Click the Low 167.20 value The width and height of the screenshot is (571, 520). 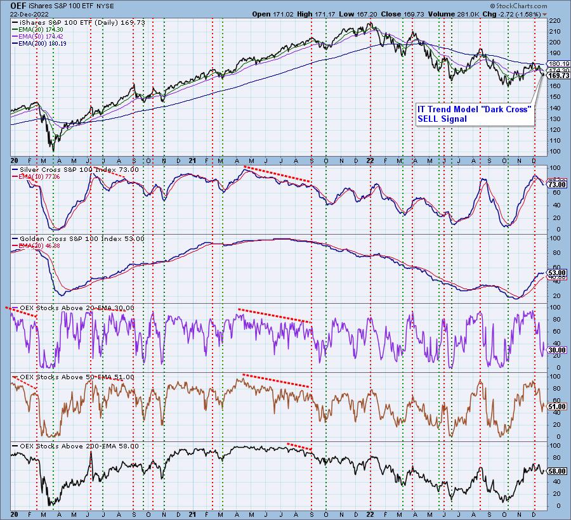(358, 14)
